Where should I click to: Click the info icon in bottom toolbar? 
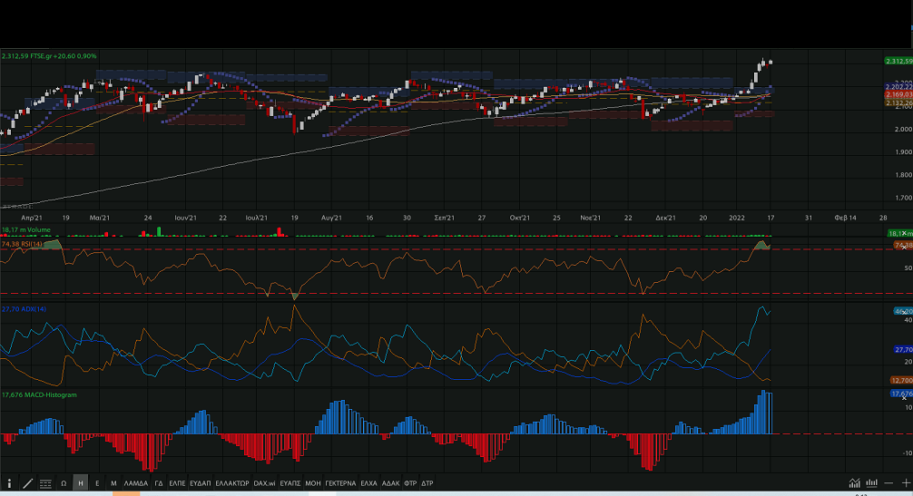10,483
